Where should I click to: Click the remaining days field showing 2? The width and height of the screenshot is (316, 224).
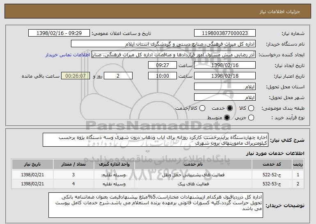[x=118, y=76]
